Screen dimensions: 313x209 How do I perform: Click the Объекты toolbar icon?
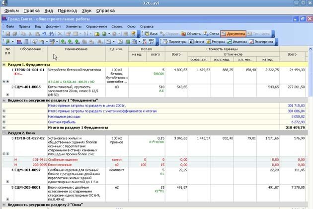point(191,33)
